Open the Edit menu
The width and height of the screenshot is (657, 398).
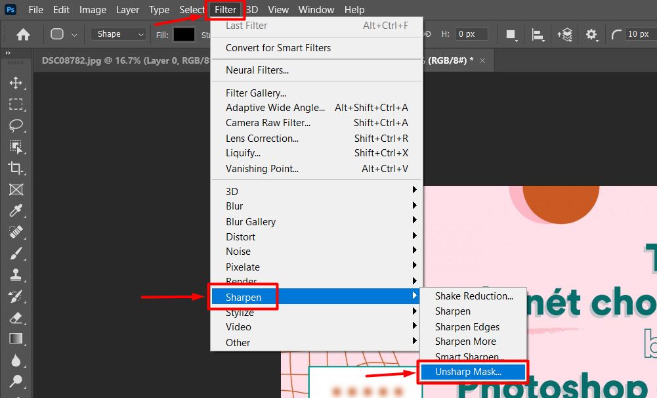(61, 10)
